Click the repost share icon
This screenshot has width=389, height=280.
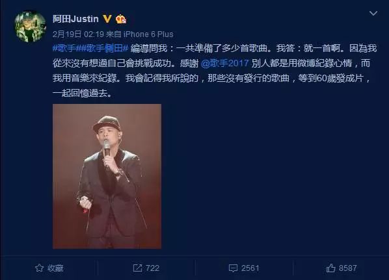pyautogui.click(x=137, y=268)
